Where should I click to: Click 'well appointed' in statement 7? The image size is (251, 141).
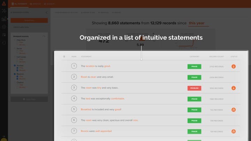(x=104, y=131)
